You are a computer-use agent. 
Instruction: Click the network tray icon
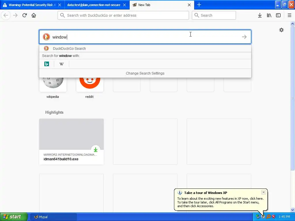click(x=258, y=217)
